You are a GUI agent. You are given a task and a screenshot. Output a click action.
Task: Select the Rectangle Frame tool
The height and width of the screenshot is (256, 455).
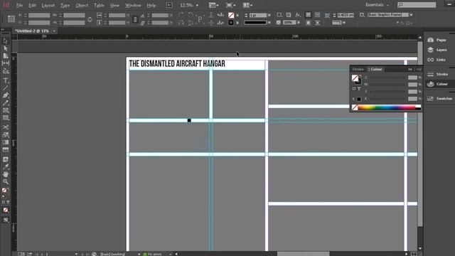5,110
